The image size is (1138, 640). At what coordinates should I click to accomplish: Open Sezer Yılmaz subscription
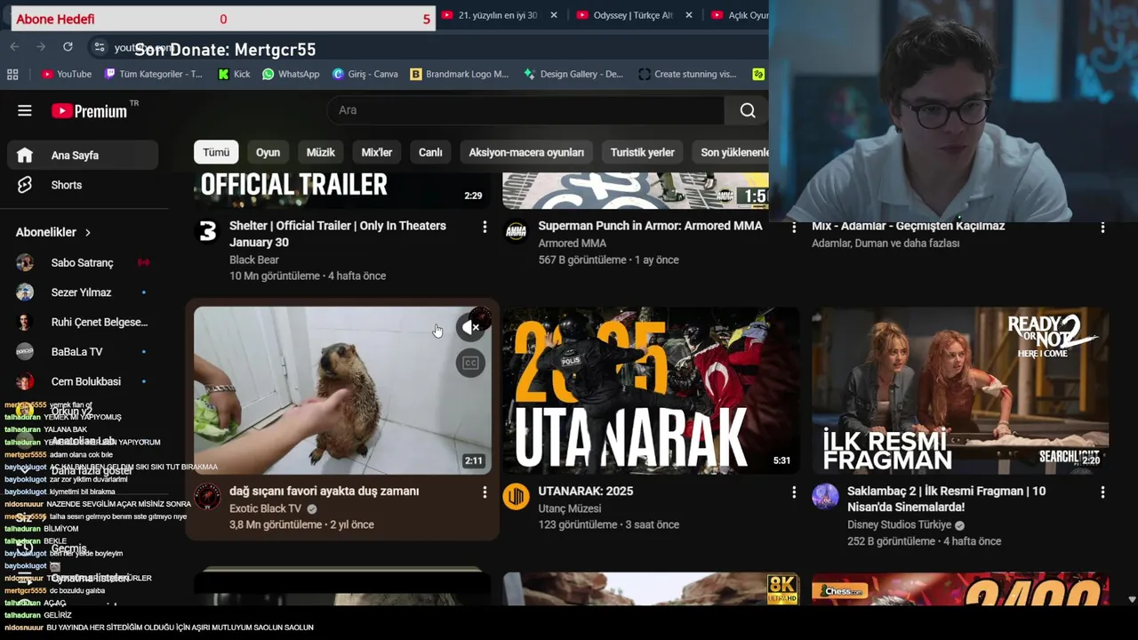pos(83,292)
